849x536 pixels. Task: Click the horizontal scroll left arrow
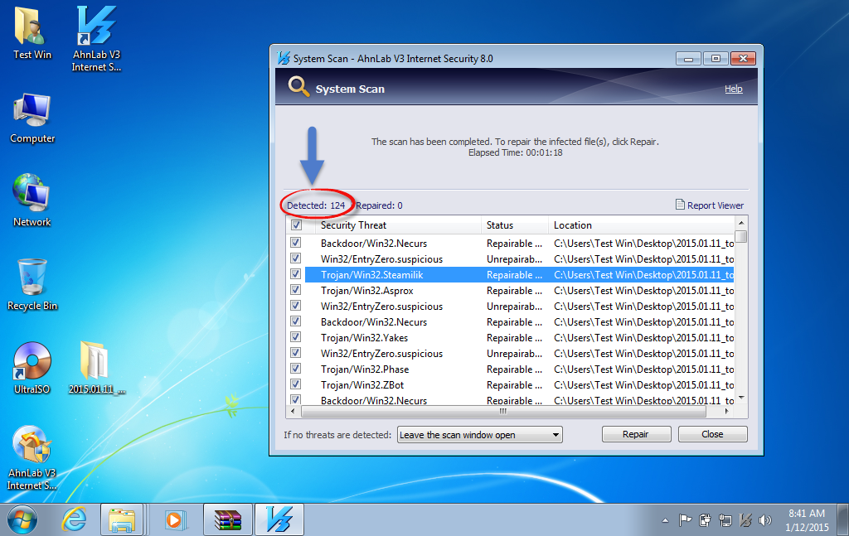coord(293,412)
